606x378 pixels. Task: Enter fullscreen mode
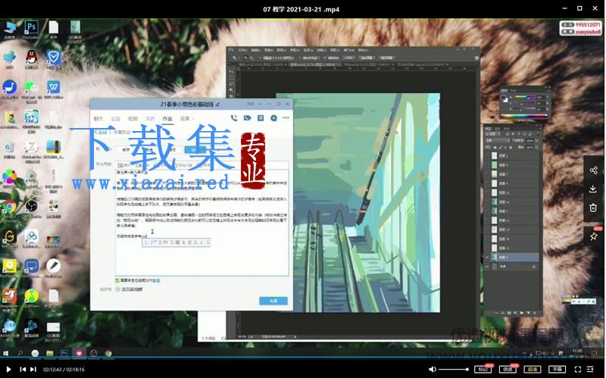pyautogui.click(x=578, y=370)
